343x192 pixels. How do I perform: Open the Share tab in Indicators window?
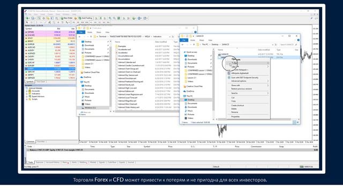click(x=99, y=32)
